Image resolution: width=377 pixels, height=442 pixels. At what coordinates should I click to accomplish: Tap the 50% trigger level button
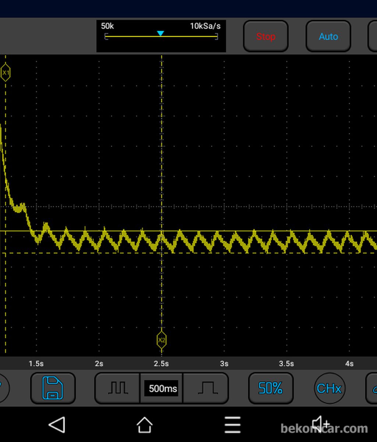(271, 388)
